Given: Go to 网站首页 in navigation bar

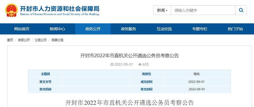Looking at the screenshot, I should [22, 29].
